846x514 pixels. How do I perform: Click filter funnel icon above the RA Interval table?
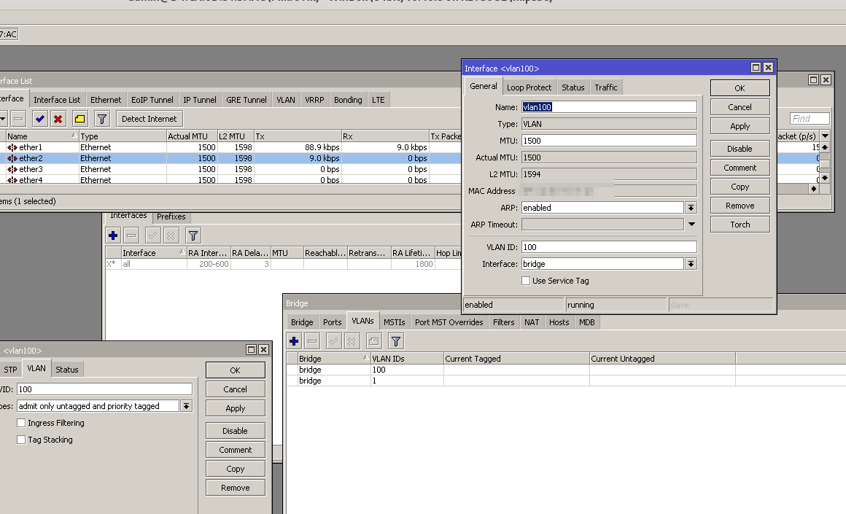tap(193, 235)
